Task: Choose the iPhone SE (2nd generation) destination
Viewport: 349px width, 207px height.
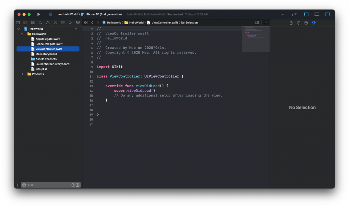Action: [102, 14]
